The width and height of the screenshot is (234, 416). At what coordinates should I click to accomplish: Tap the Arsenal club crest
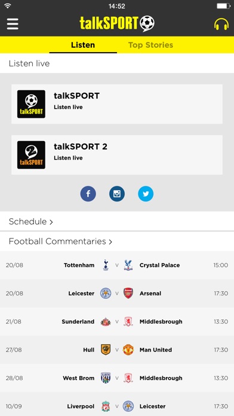[128, 293]
